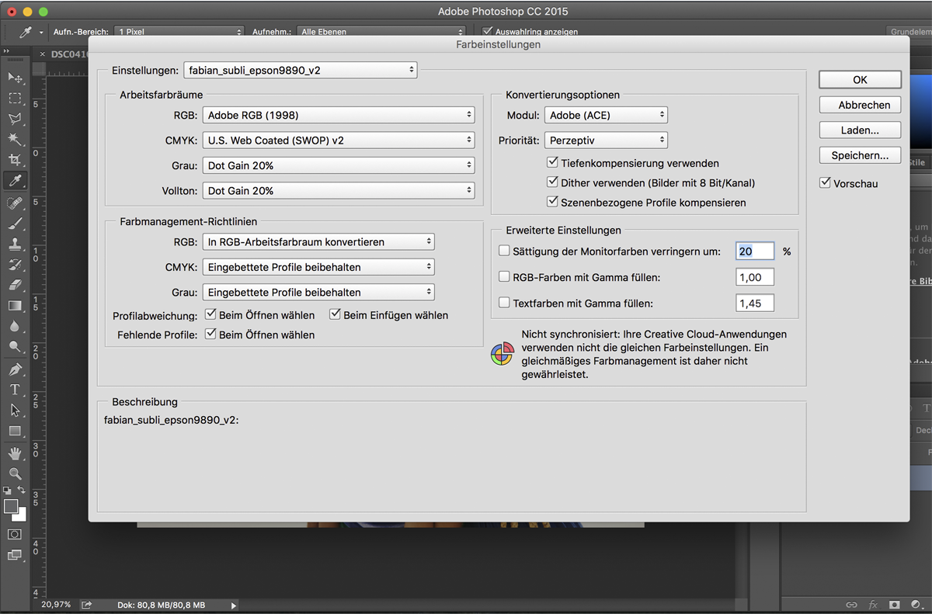Select the Eyedropper tool in toolbox
This screenshot has height=614, width=932.
pos(15,181)
